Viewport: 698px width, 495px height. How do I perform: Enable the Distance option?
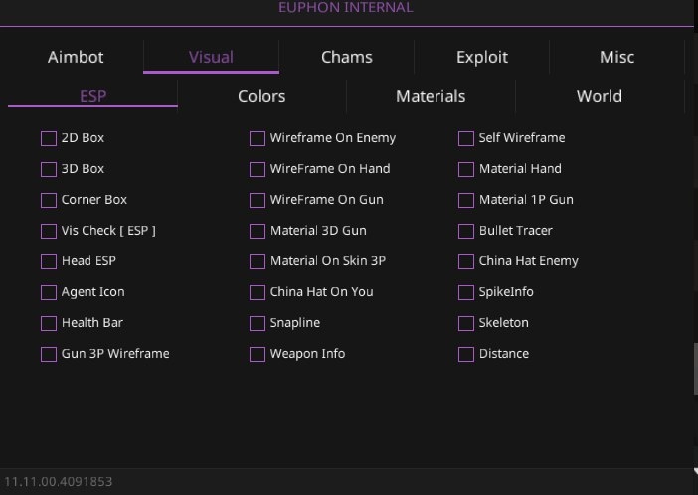pyautogui.click(x=465, y=354)
